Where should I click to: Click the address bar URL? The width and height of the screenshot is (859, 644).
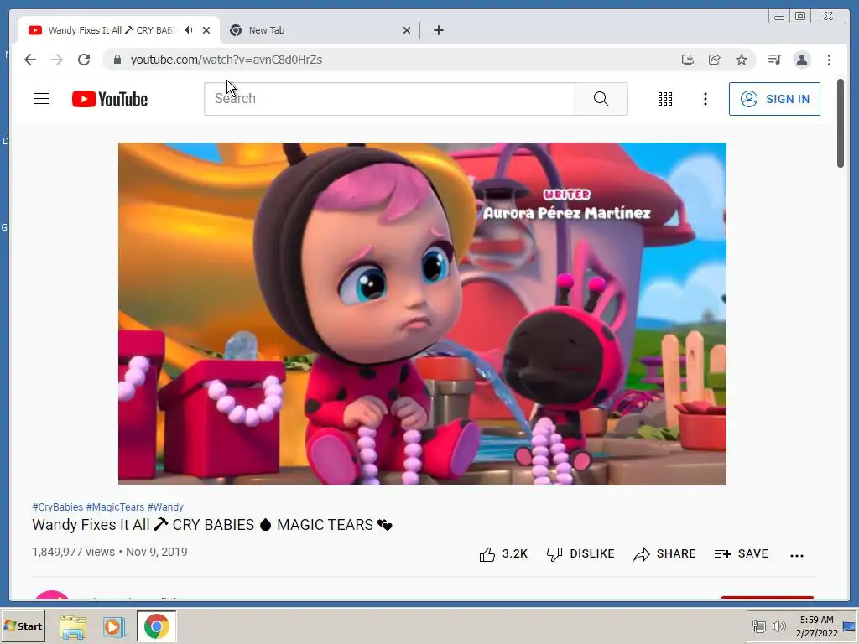coord(226,60)
